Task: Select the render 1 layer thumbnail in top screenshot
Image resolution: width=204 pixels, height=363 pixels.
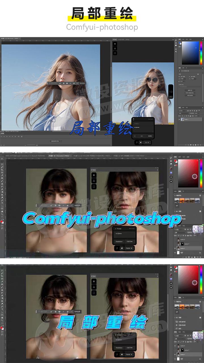Action: (x=183, y=120)
